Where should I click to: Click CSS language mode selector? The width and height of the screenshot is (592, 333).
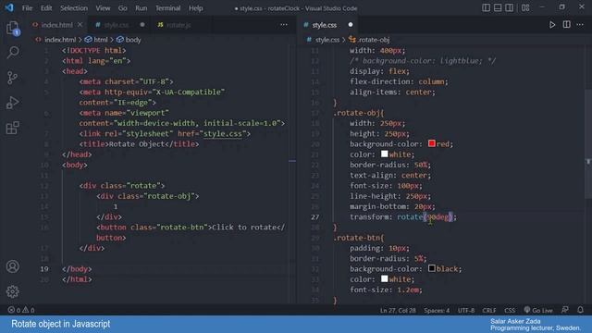tap(510, 311)
